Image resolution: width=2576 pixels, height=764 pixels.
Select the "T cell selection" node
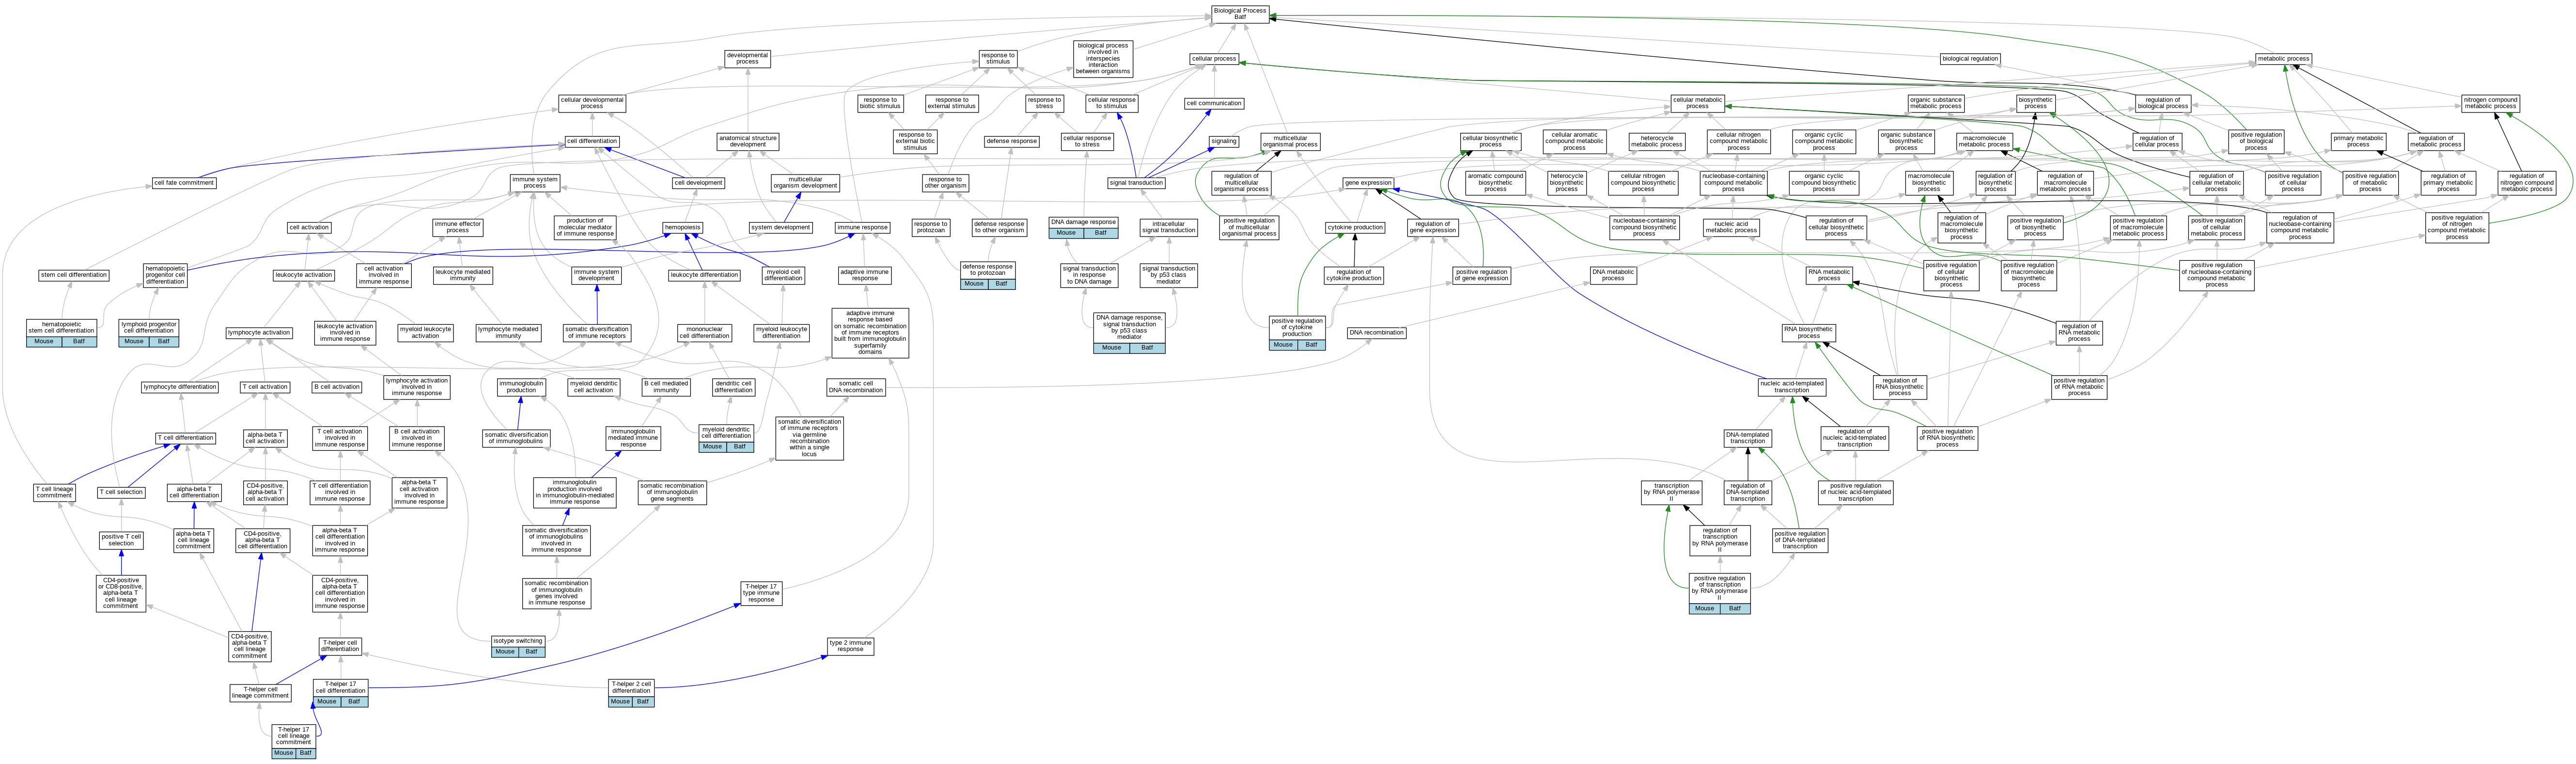121,492
